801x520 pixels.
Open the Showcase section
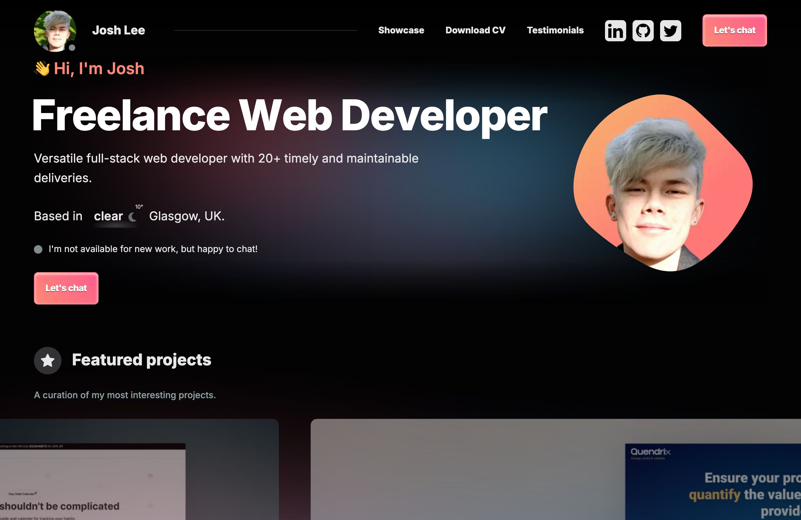click(401, 30)
